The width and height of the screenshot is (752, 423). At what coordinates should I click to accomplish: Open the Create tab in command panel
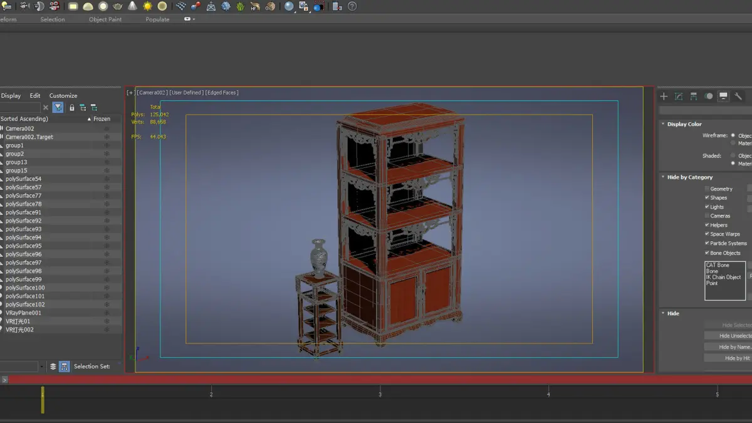pos(664,97)
